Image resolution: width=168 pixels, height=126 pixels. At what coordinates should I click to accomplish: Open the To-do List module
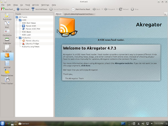[x=7, y=49]
